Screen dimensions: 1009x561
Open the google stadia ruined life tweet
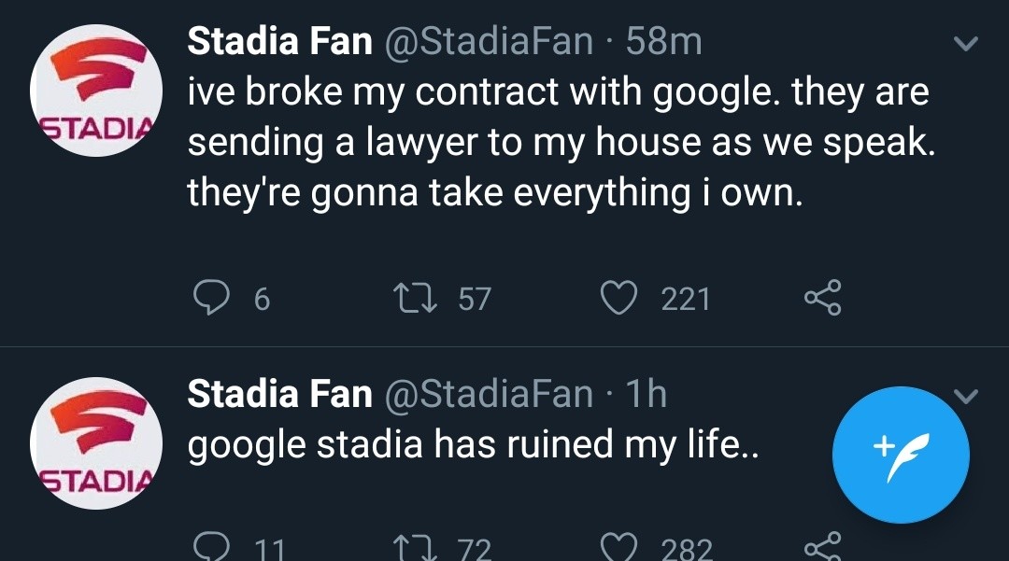point(473,444)
